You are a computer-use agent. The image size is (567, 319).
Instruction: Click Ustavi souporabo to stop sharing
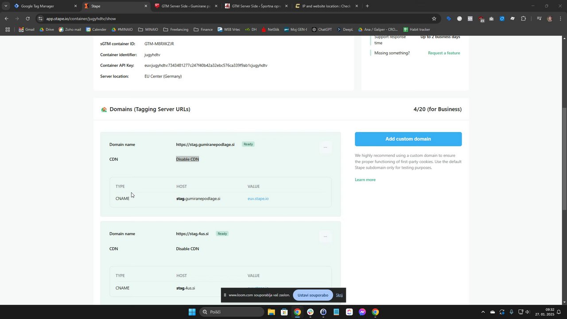pos(313,295)
